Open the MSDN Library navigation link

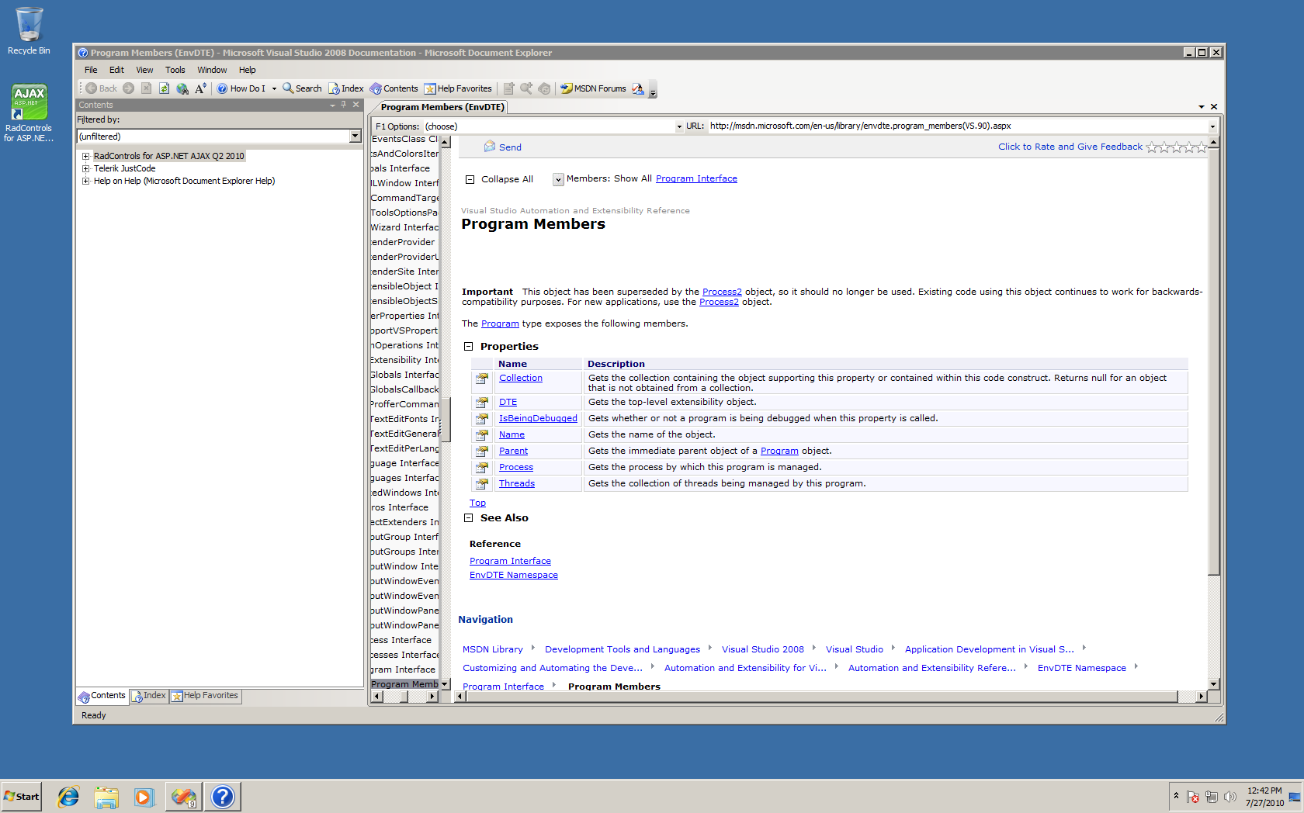click(x=493, y=649)
